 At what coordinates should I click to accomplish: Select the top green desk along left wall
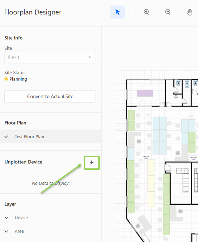tap(131, 115)
